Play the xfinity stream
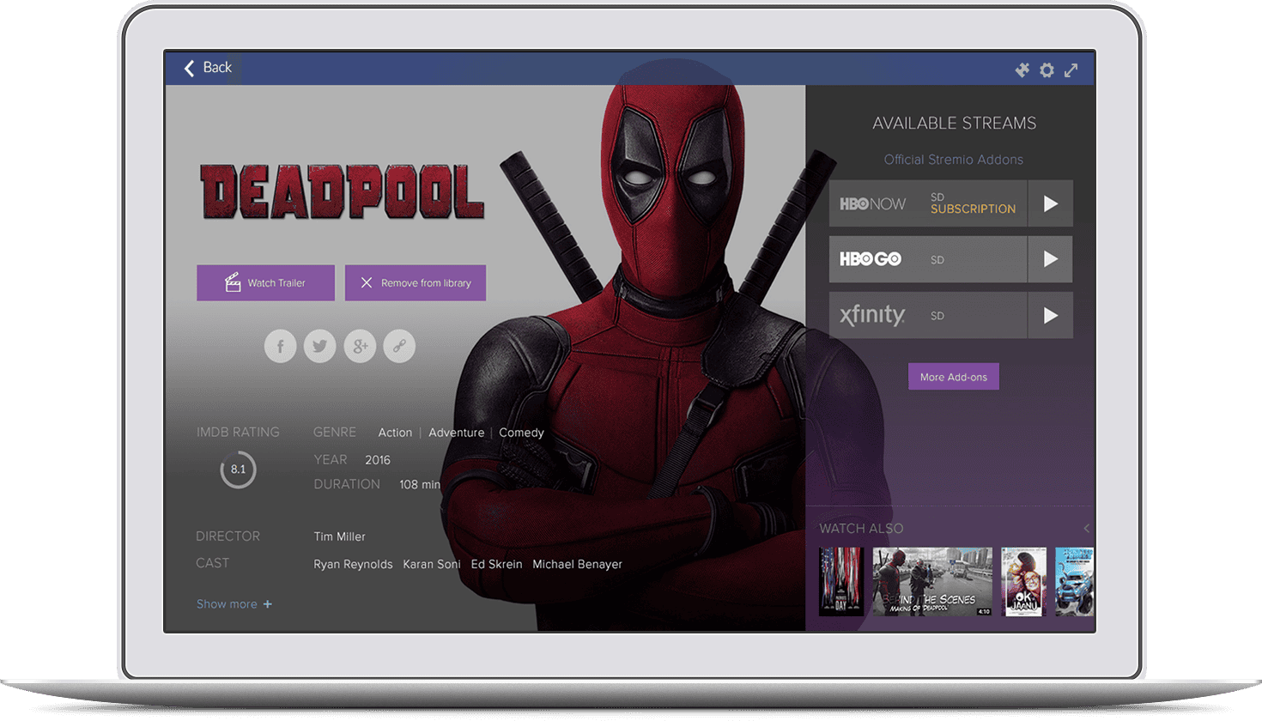The width and height of the screenshot is (1262, 721). (1050, 315)
